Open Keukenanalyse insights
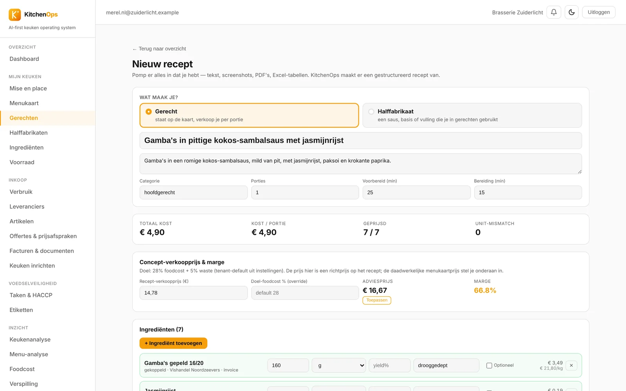 [x=30, y=339]
